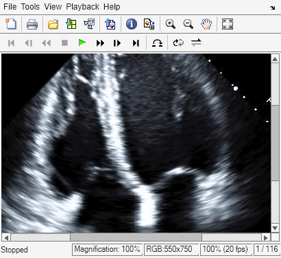
Task: Select the Pan hand tool
Action: (x=206, y=24)
